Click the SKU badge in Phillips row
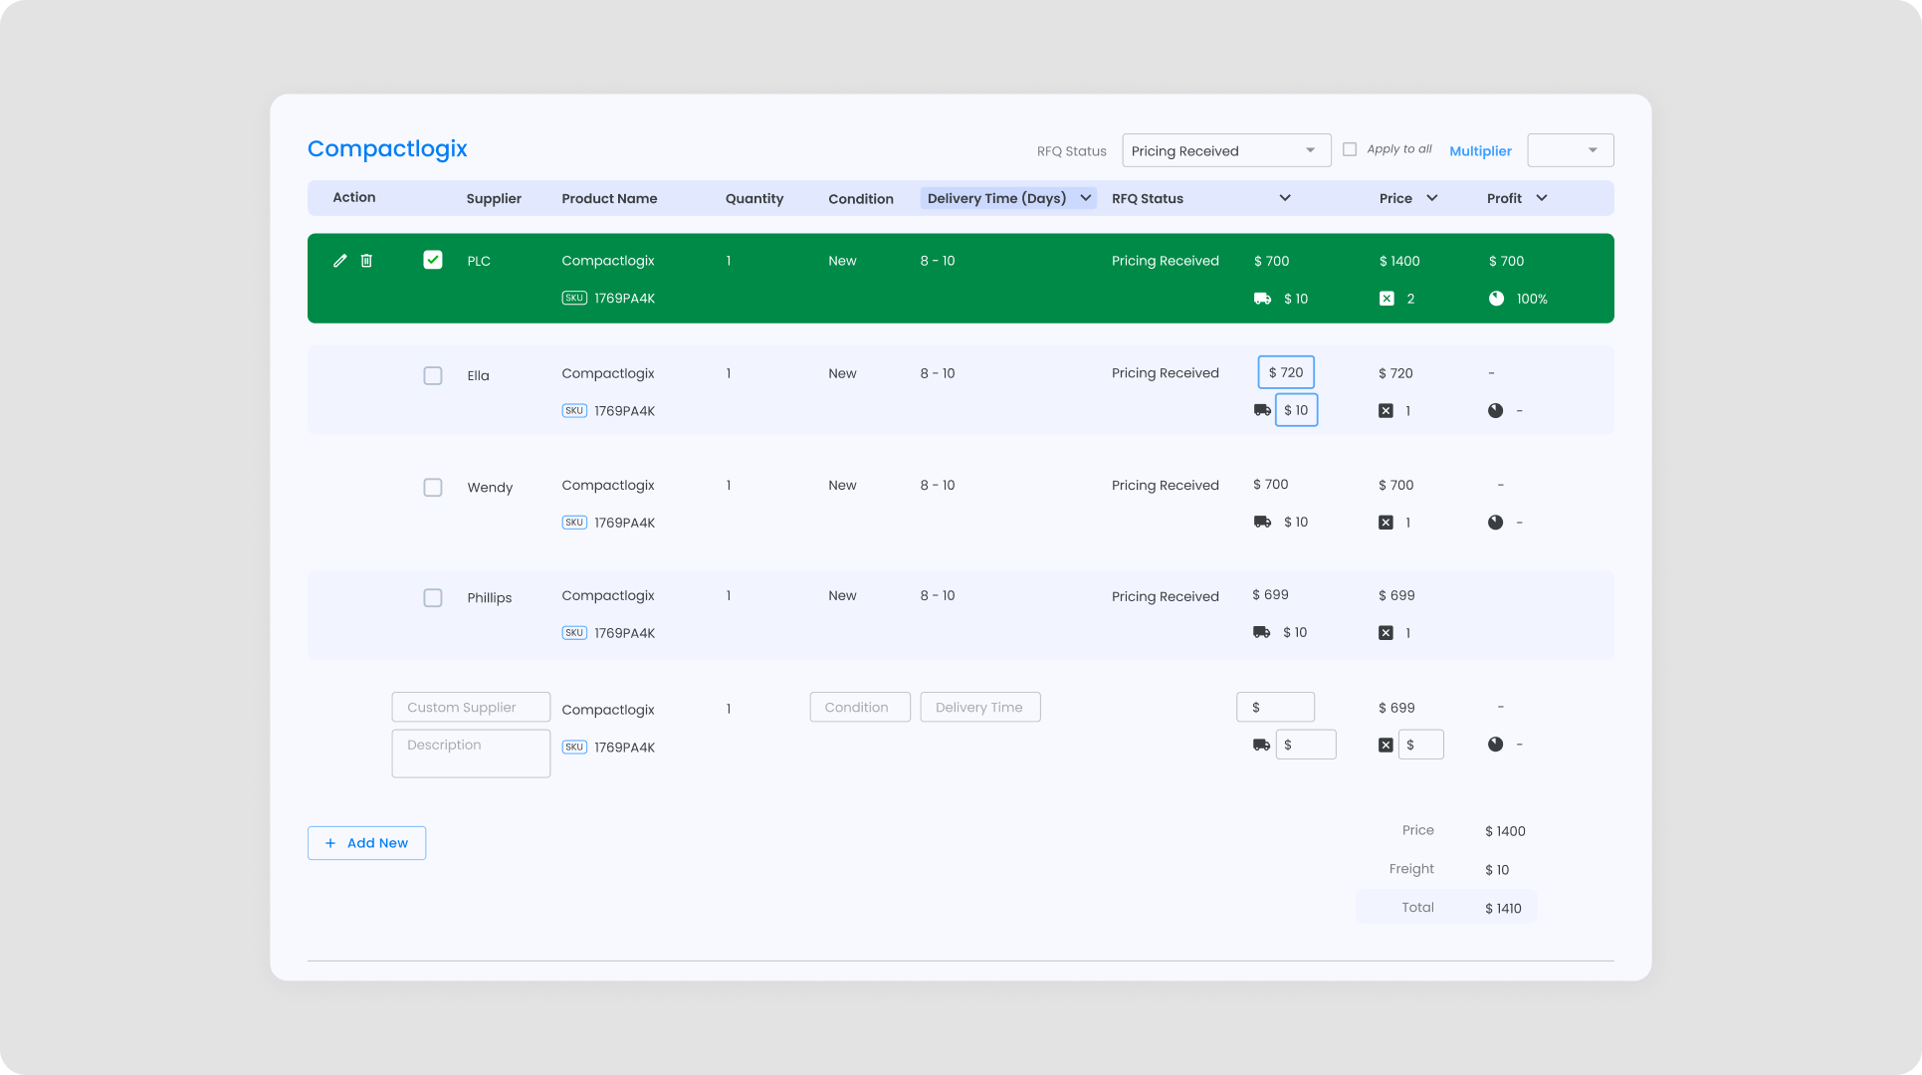This screenshot has width=1922, height=1075. coord(574,633)
